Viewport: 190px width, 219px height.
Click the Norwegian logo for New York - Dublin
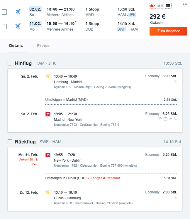pos(48,155)
